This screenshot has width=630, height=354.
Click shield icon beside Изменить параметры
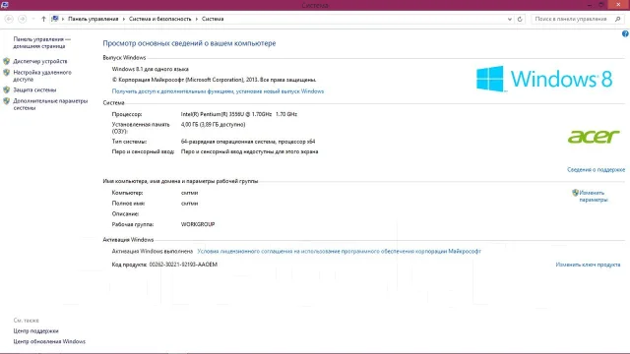[575, 193]
